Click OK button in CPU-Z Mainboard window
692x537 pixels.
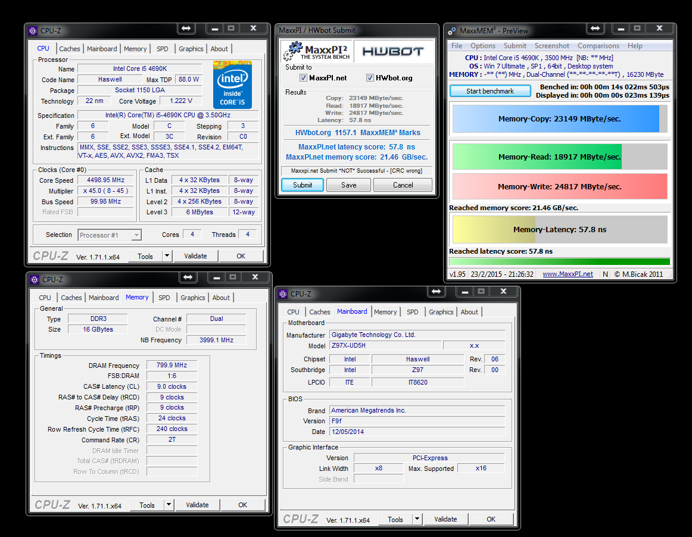[x=491, y=519]
